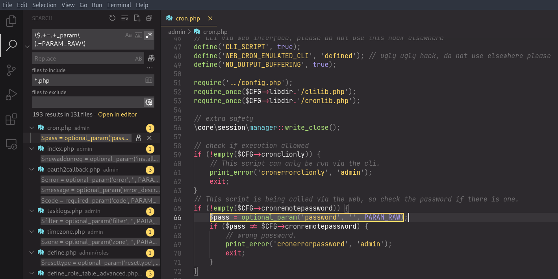Viewport: 558px width, 279px height.
Task: Refresh the search results
Action: pos(112,18)
